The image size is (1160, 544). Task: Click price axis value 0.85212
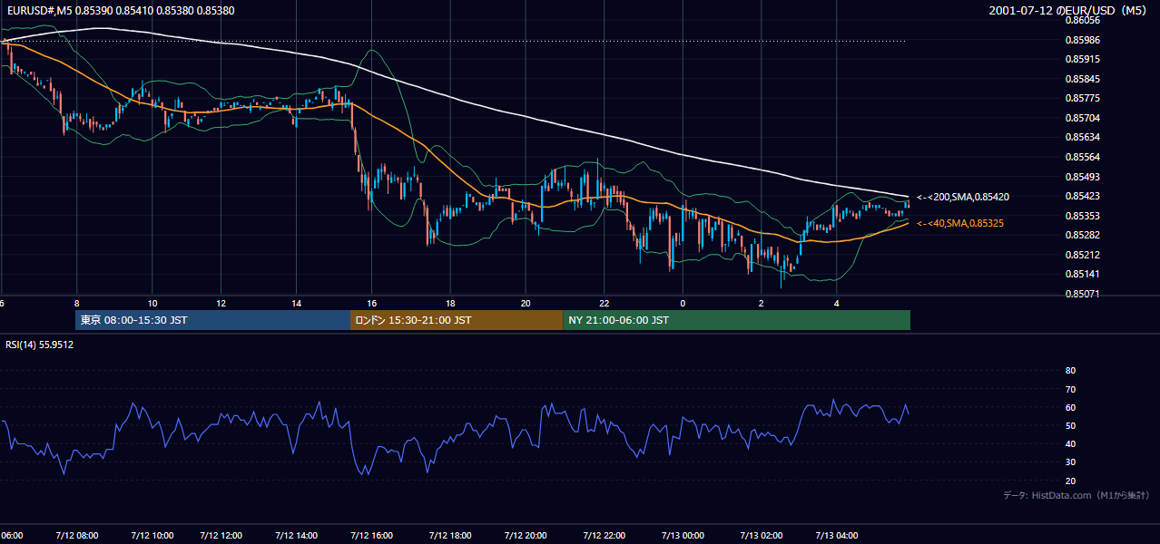tap(1083, 255)
